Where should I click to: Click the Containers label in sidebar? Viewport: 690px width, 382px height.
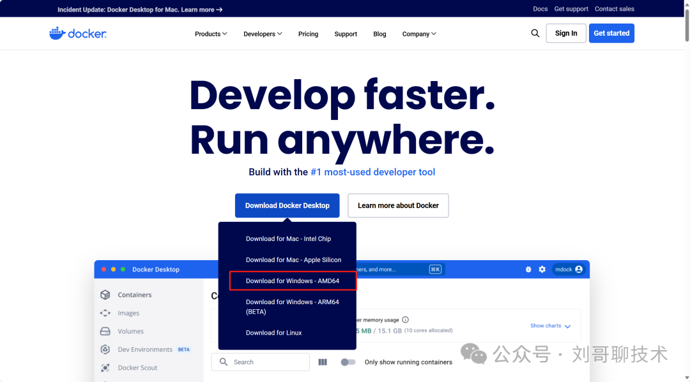135,295
